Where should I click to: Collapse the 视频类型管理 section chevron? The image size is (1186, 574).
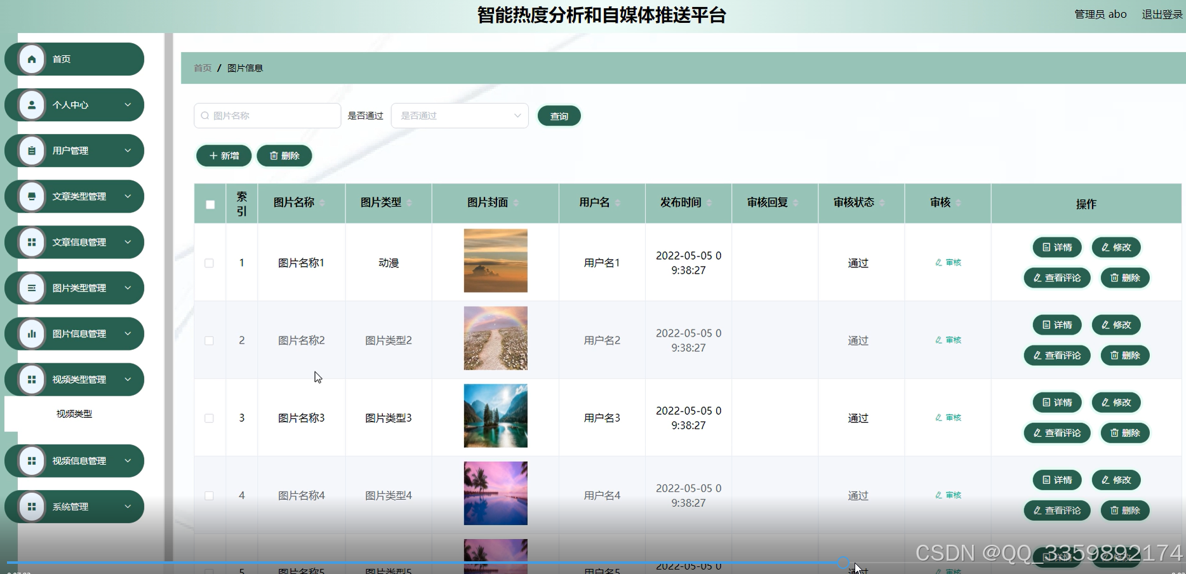pos(129,379)
